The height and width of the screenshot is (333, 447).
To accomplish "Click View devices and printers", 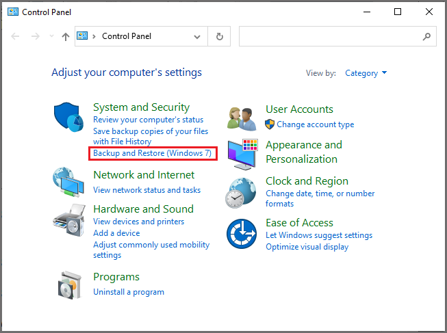I will click(138, 222).
